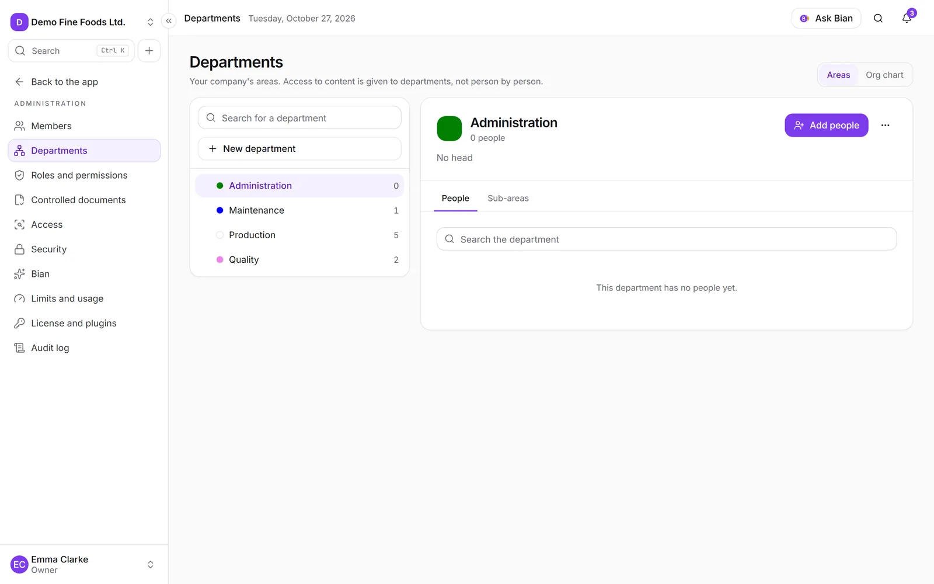Image resolution: width=934 pixels, height=584 pixels.
Task: Collapse the sidebar with double-chevron icon
Action: coord(169,21)
